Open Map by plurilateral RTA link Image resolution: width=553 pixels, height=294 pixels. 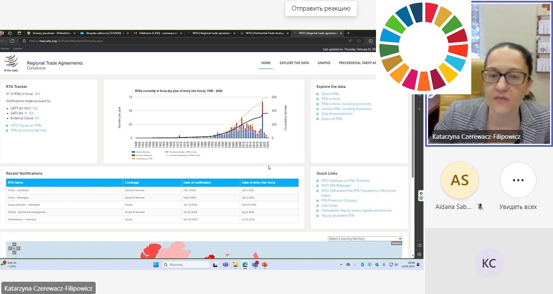click(338, 216)
